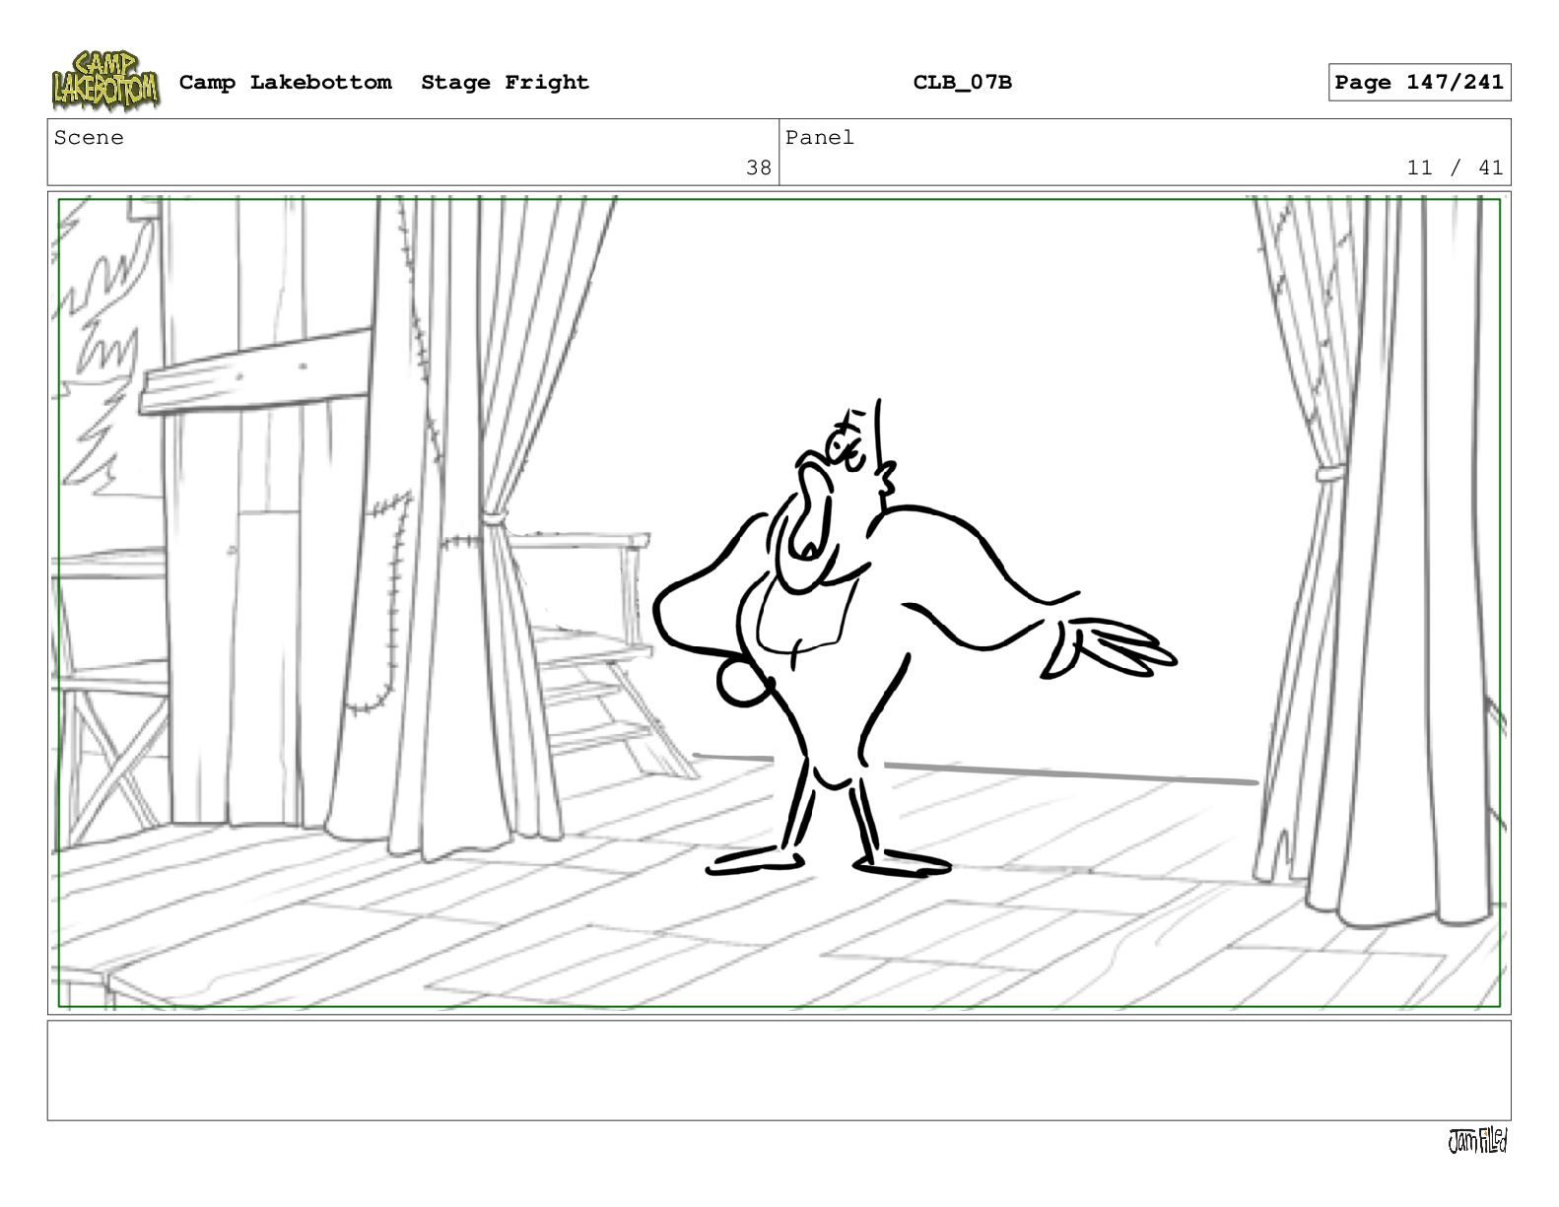Click the scene number 38

tap(759, 168)
